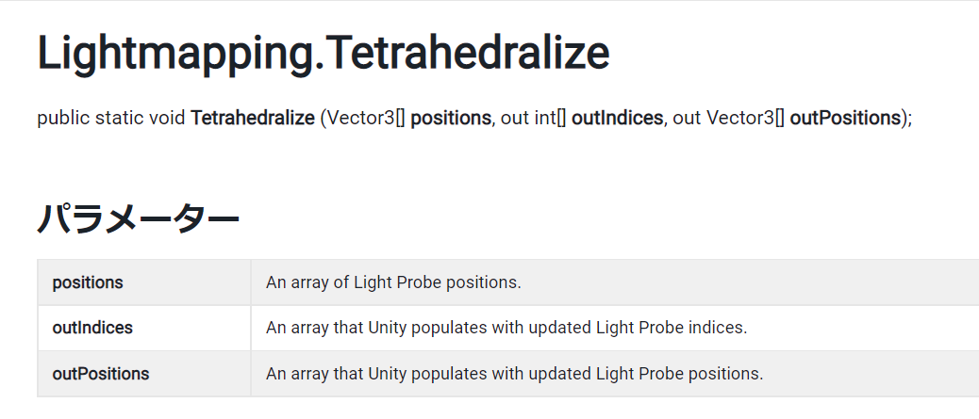
Task: Click 'out Vector3[]' type in signature
Action: (x=729, y=118)
